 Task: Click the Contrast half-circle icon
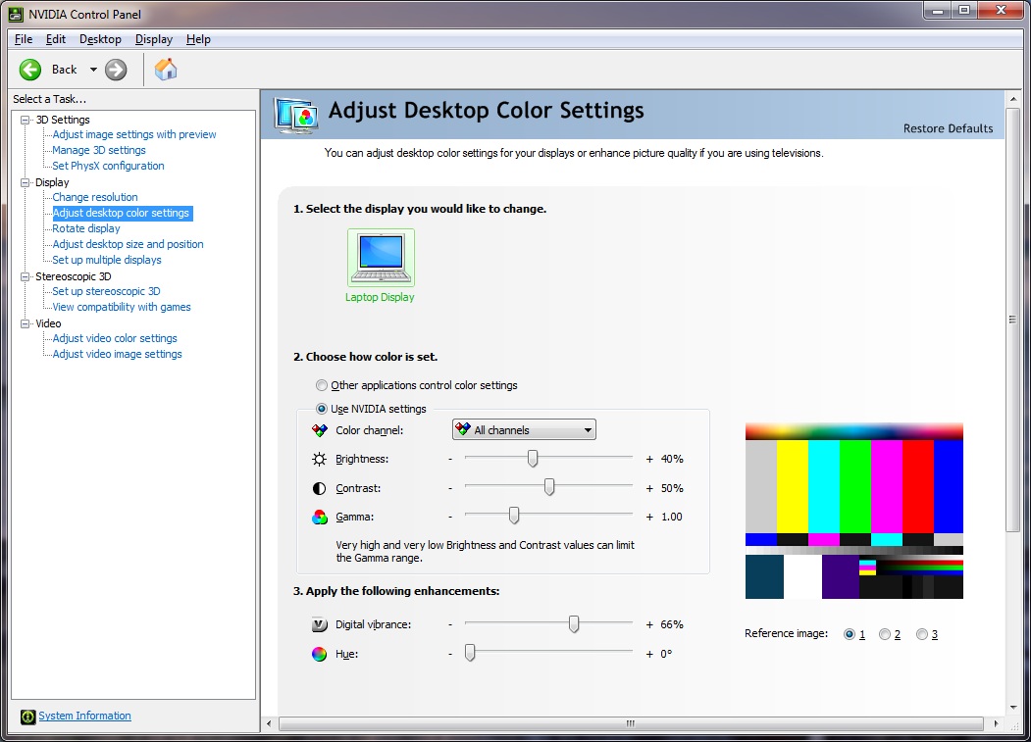(x=320, y=488)
